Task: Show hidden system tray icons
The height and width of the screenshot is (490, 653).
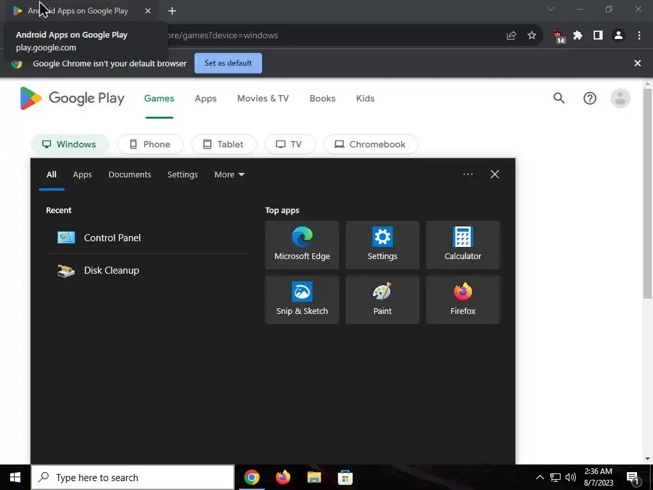Action: point(539,477)
